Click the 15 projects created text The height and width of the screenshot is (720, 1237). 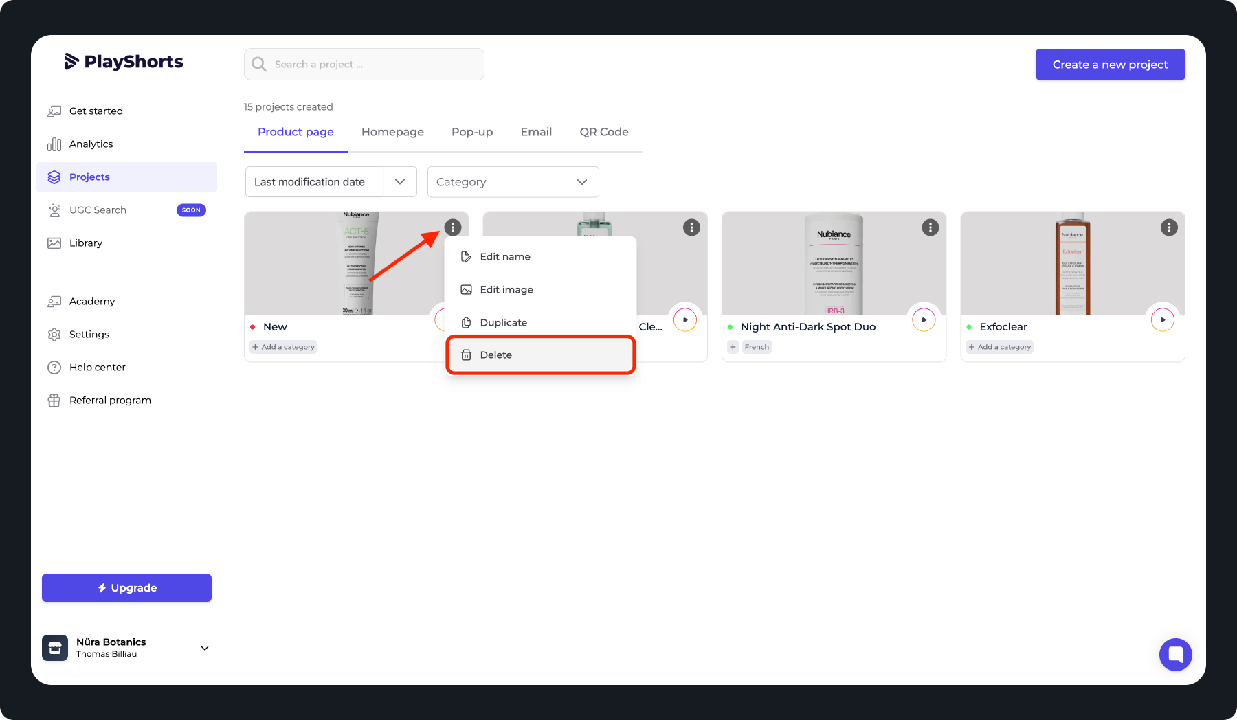tap(289, 107)
